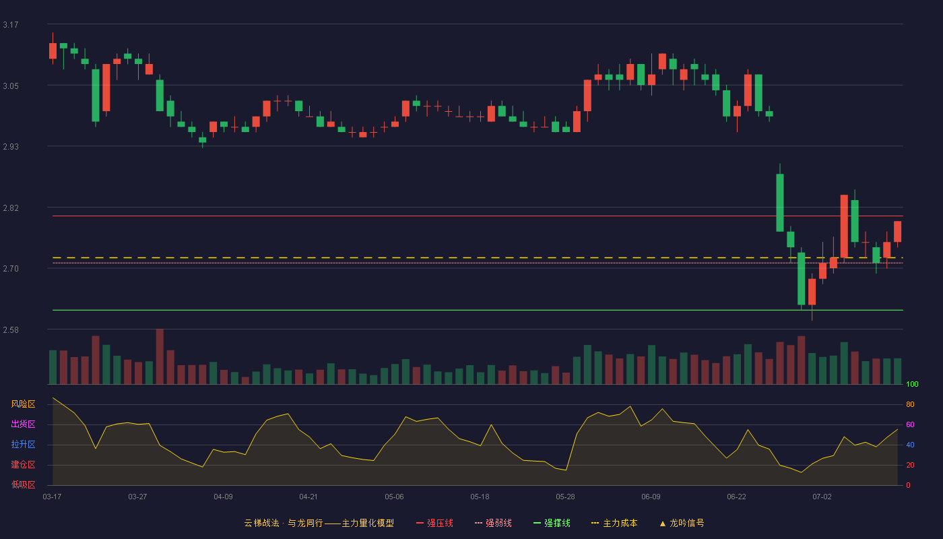
Task: Click the green 100 indicator scale value
Action: [x=912, y=385]
